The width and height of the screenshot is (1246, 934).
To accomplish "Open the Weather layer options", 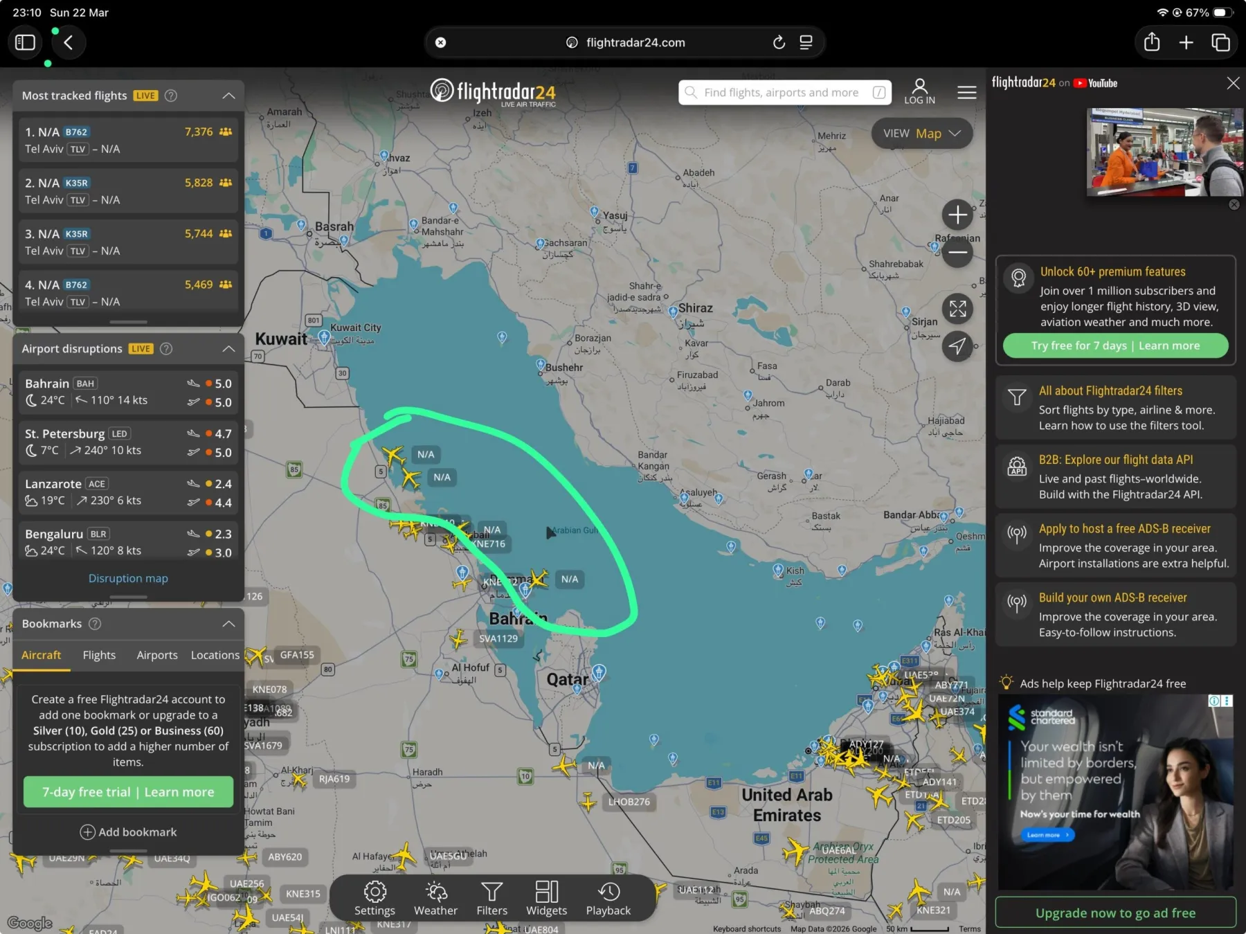I will [435, 898].
